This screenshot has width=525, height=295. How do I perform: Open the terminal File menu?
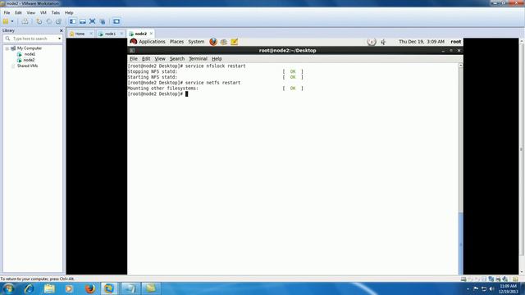134,59
